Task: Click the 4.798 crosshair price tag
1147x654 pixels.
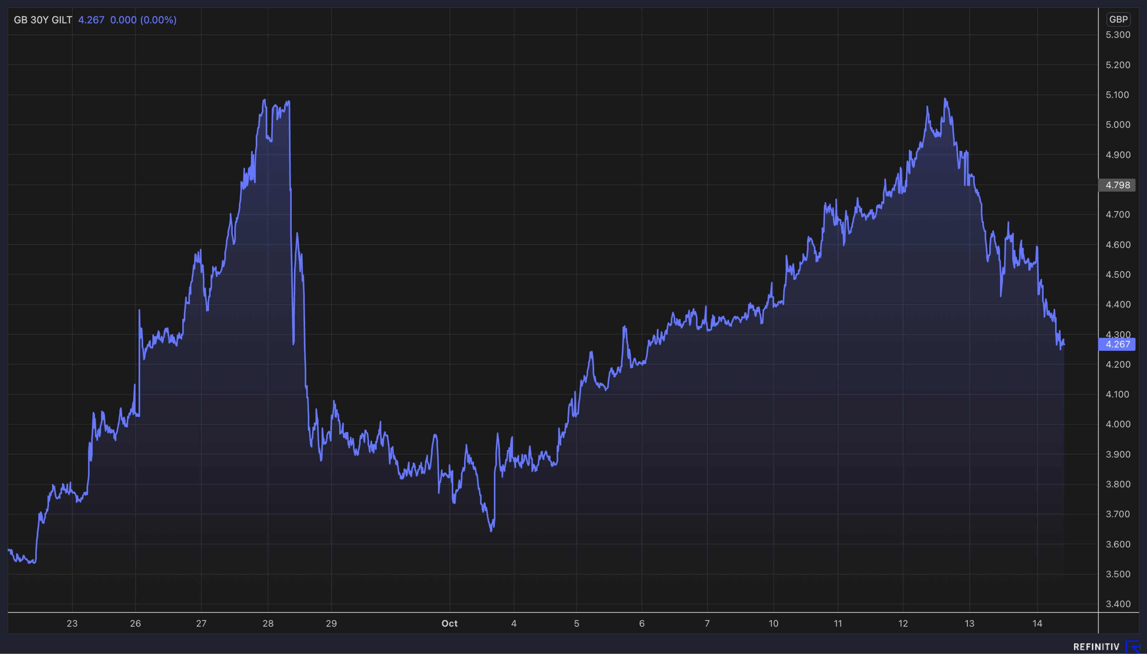Action: 1117,185
